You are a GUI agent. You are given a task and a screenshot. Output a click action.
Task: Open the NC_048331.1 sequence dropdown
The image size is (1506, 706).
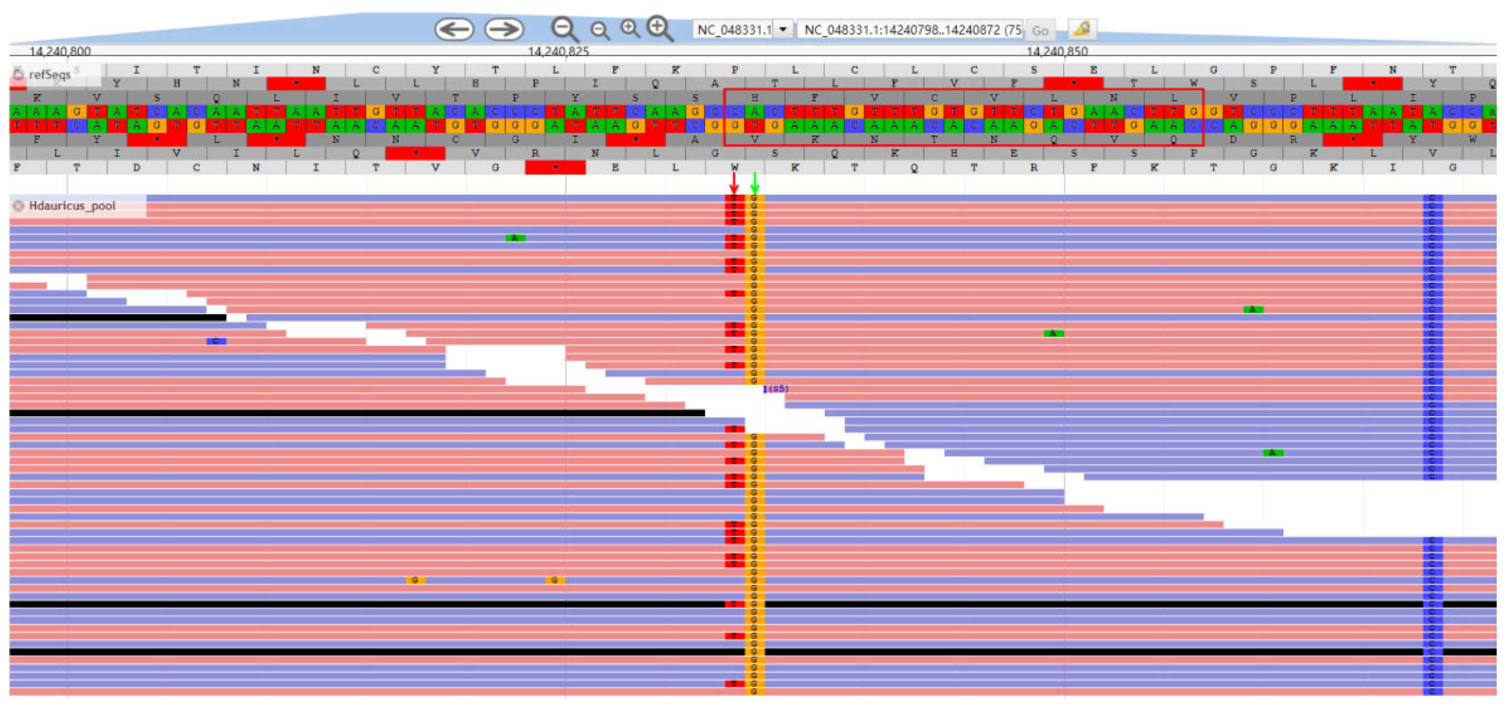point(783,29)
